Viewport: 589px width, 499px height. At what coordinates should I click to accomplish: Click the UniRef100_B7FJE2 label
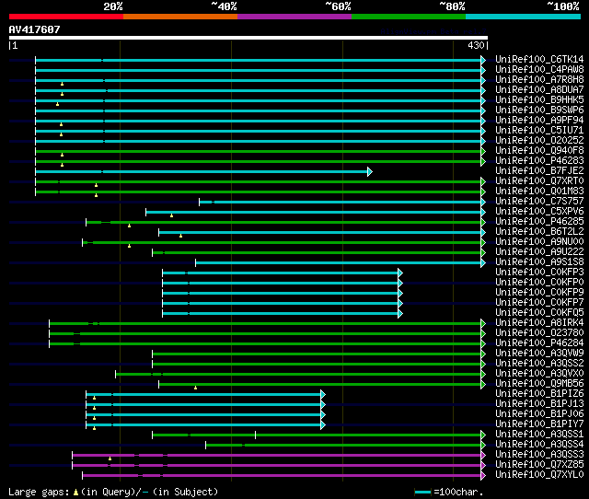[539, 171]
